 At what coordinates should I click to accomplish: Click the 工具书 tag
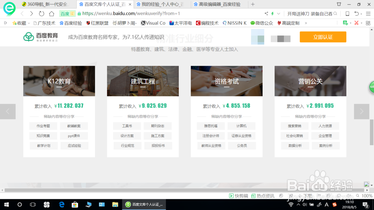[127, 126]
